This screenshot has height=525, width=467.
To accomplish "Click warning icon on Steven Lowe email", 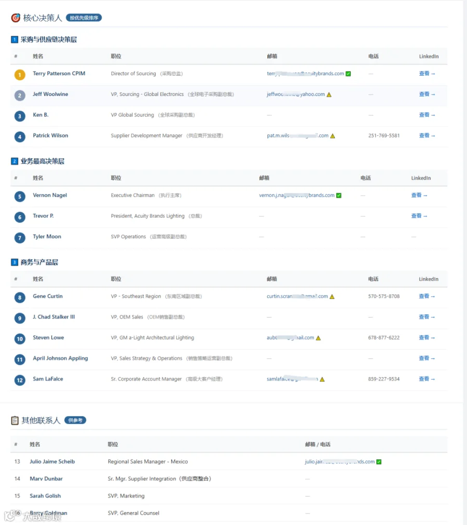I will point(318,338).
